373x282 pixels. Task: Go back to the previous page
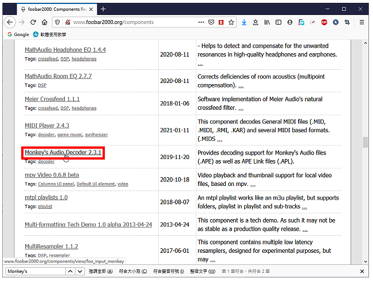tap(10, 22)
